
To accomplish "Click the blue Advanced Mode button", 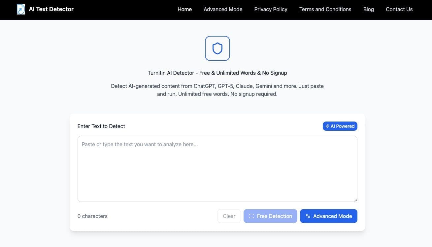I will tap(328, 216).
